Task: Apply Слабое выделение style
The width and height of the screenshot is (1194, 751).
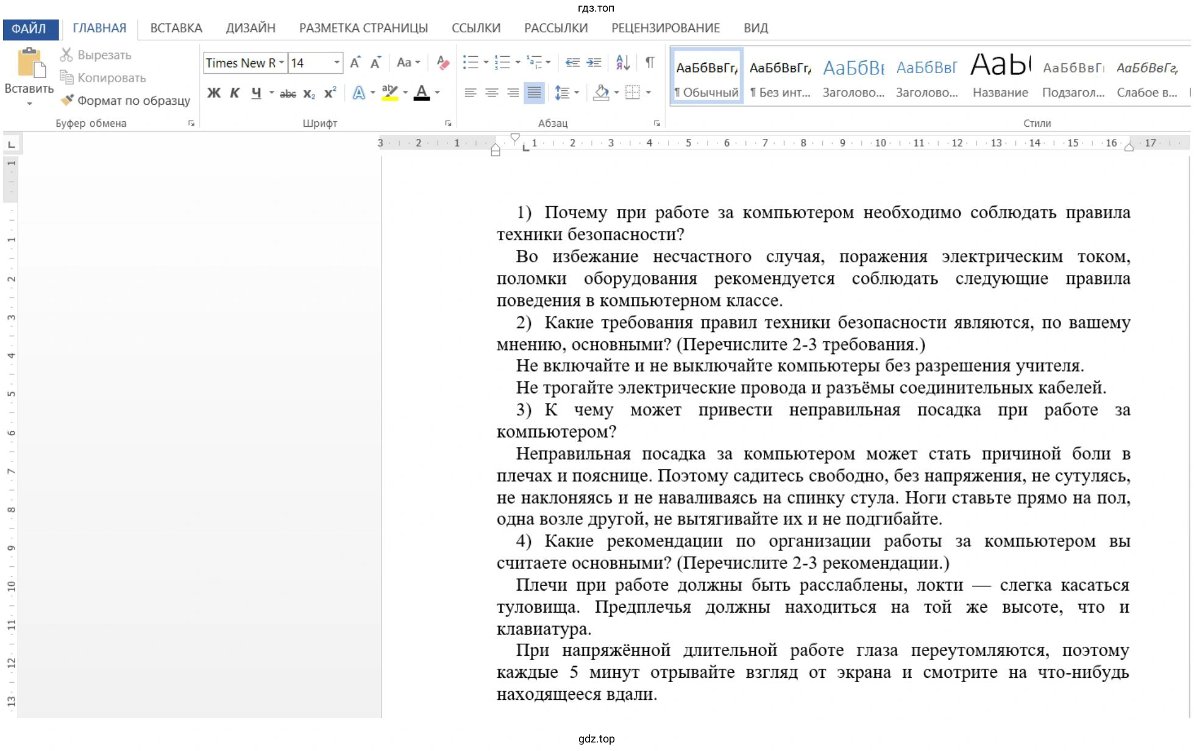Action: pyautogui.click(x=1147, y=76)
